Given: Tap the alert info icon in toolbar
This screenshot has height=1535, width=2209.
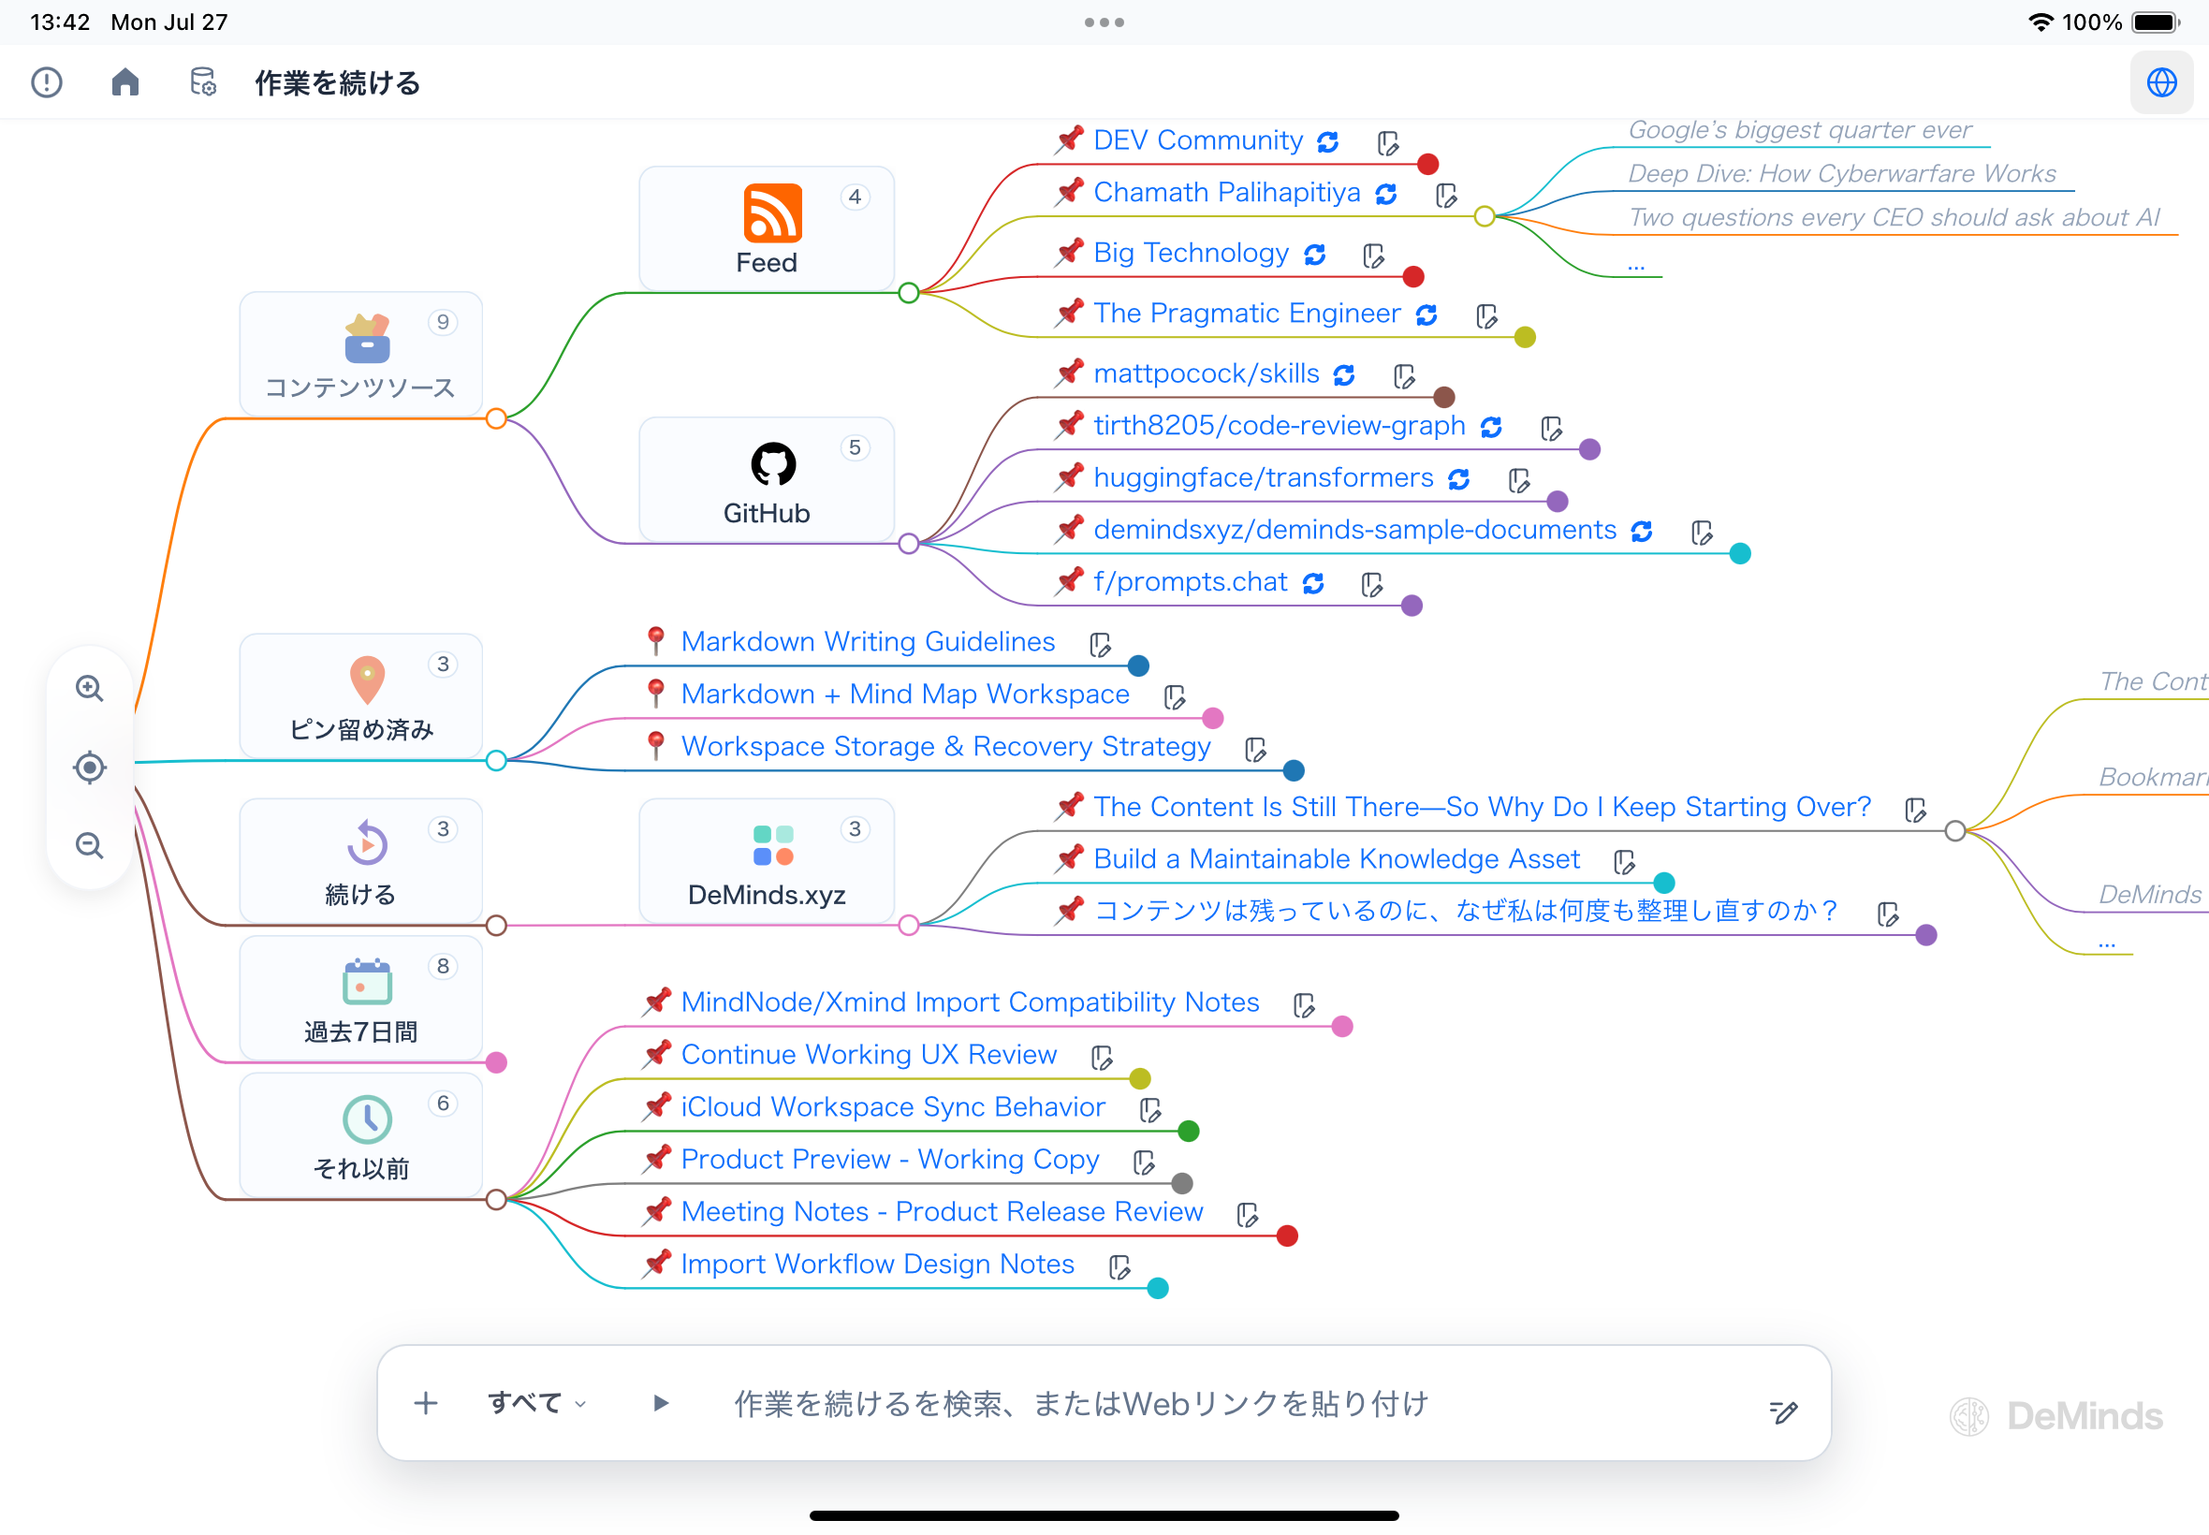Looking at the screenshot, I should pos(46,82).
